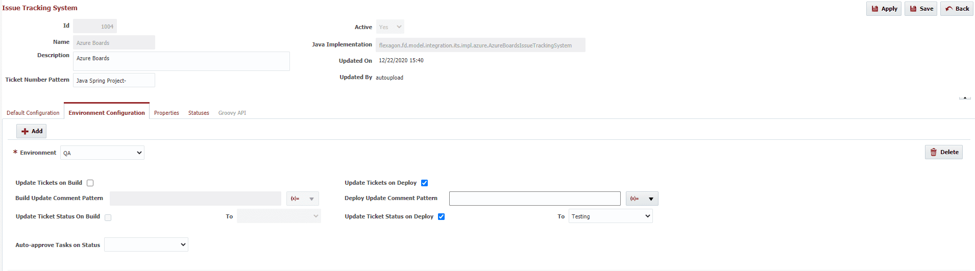Viewport: 975px width, 271px height.
Task: Select Environment Configuration tab
Action: tap(107, 113)
